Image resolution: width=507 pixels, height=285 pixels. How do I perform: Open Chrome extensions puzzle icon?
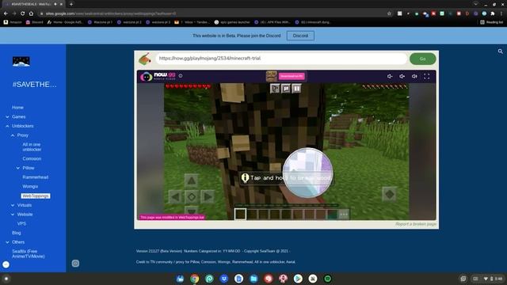493,13
